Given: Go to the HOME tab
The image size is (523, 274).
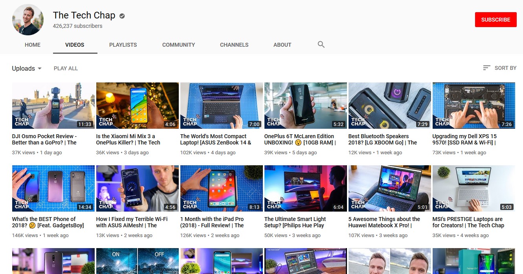Looking at the screenshot, I should (33, 45).
